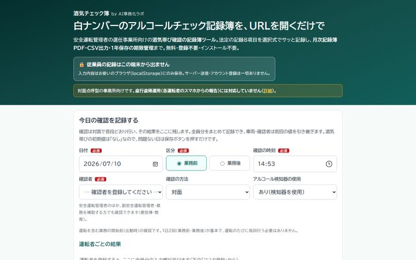Click the date field showing 2026/07/10
The image size is (416, 260).
[121, 164]
